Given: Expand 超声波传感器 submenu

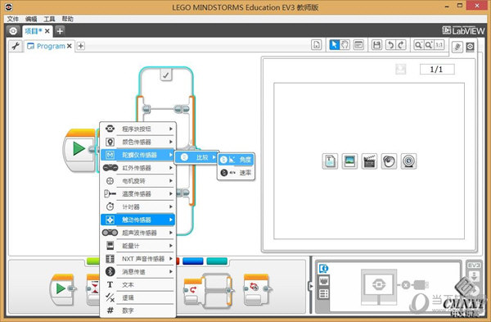Looking at the screenshot, I should tap(137, 233).
